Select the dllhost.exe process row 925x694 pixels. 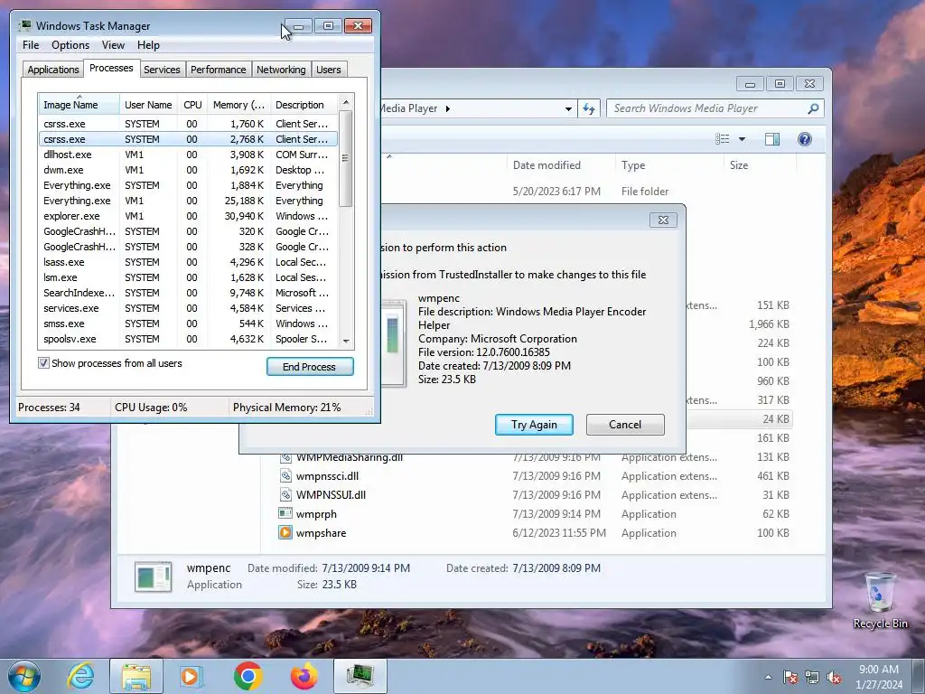click(188, 155)
